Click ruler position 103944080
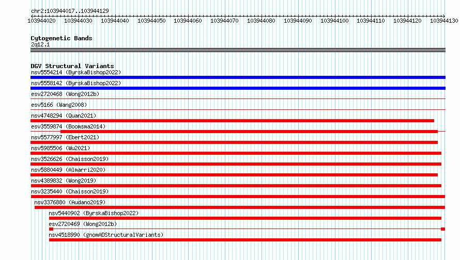Image resolution: width=460 pixels, height=260 pixels. click(262, 21)
